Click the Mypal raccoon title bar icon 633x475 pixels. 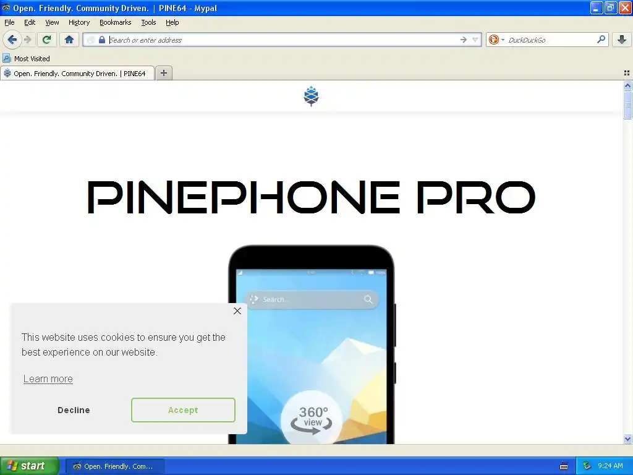coord(6,7)
